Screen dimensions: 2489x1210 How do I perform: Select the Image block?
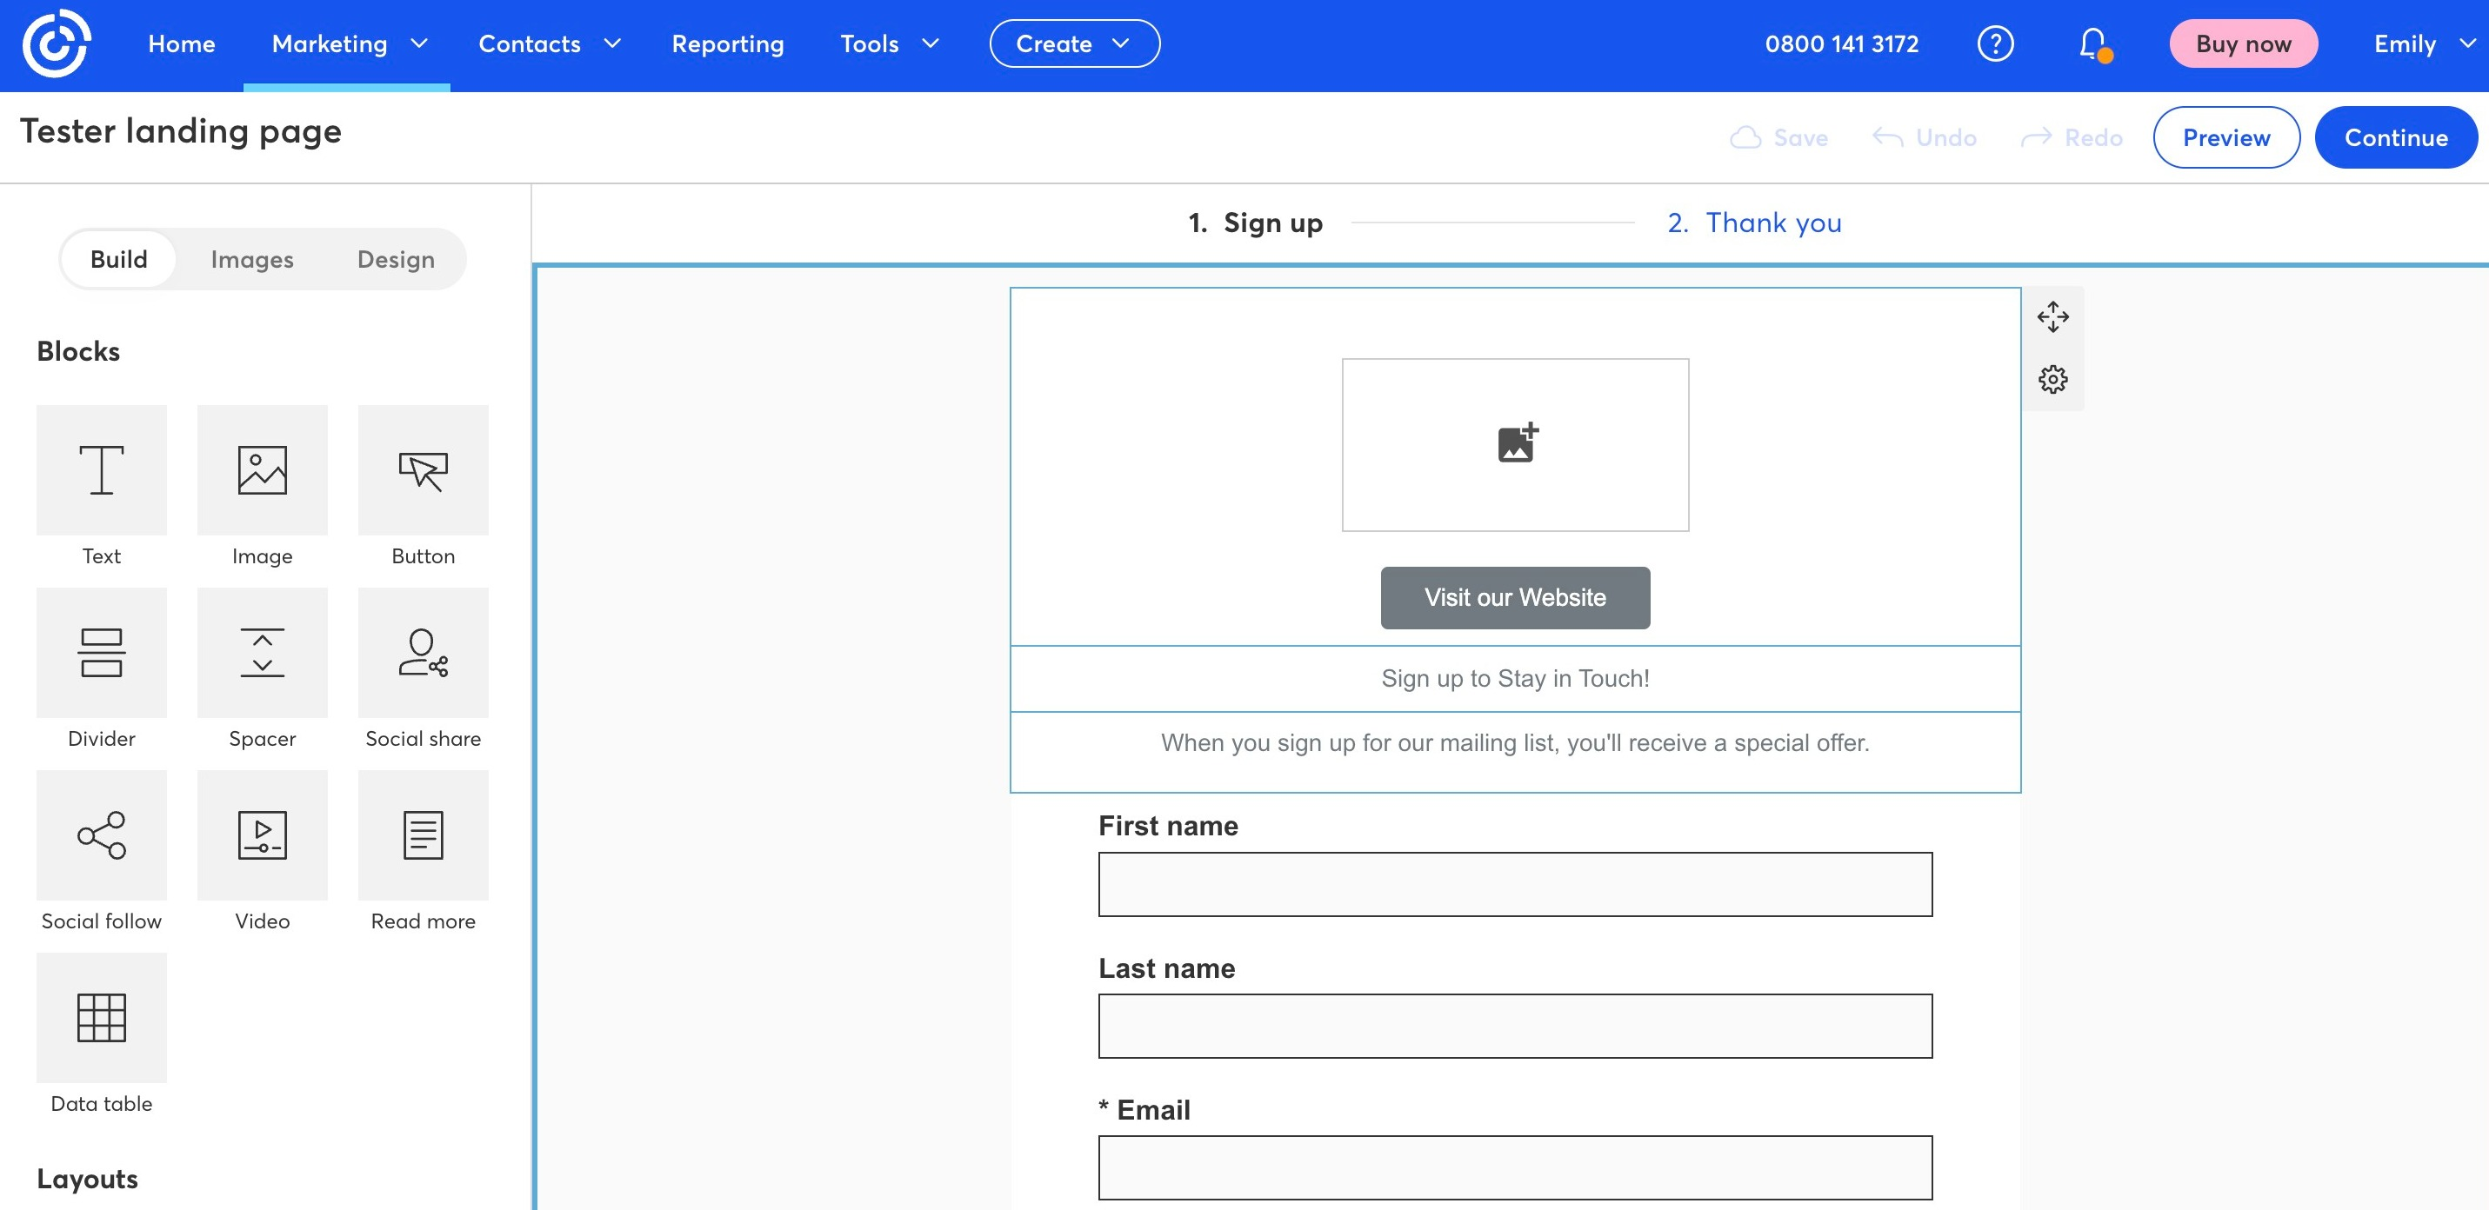[x=262, y=469]
